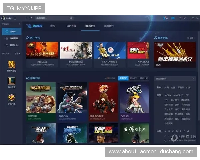Image resolution: width=200 pixels, height=160 pixels.
Task: Open 游戏直播 in the left sidebar
Action: [x=13, y=38]
